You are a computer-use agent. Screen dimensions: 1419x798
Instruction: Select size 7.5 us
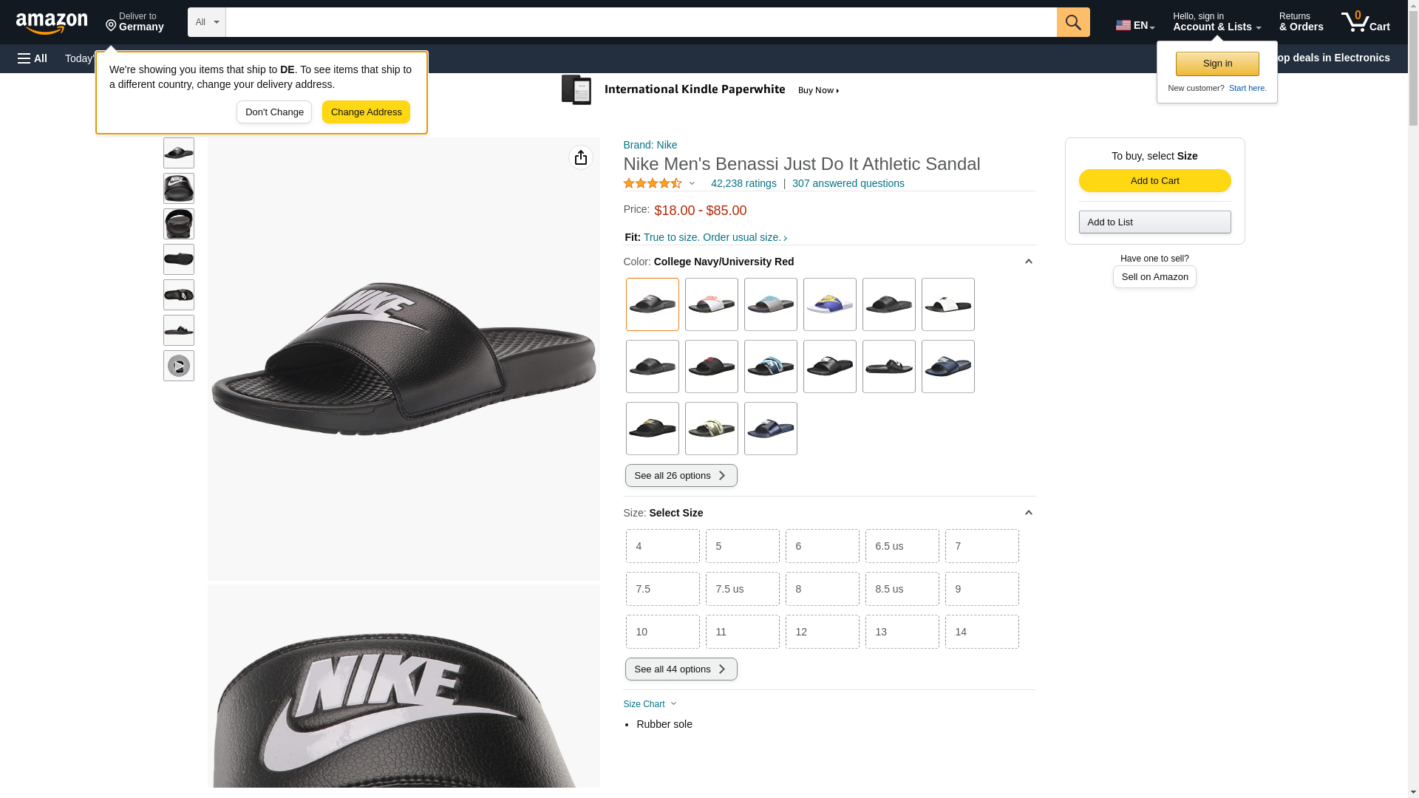tap(742, 589)
